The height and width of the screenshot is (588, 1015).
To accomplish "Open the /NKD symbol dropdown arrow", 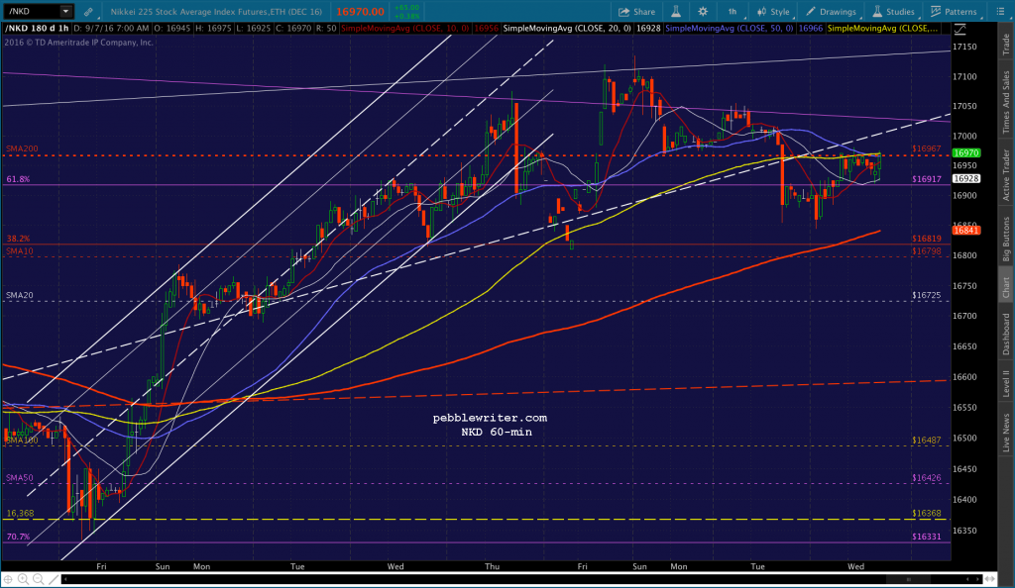I will [x=65, y=11].
